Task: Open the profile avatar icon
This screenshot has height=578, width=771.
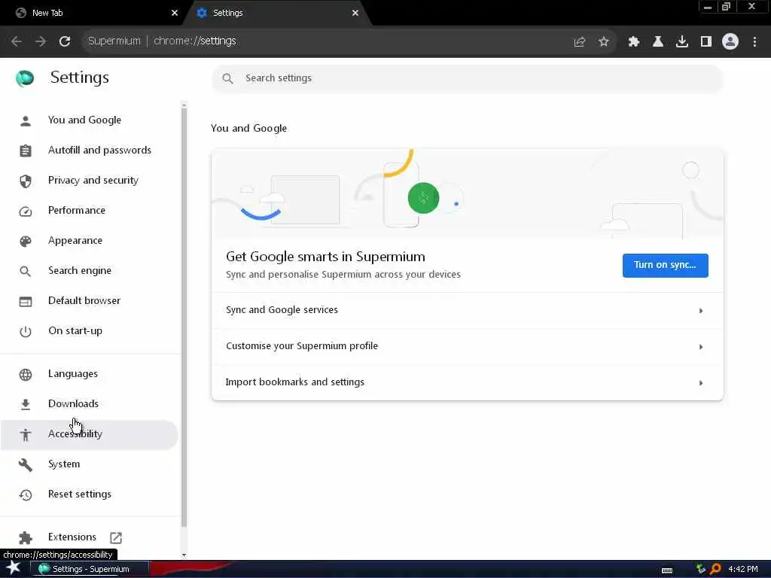Action: 730,41
